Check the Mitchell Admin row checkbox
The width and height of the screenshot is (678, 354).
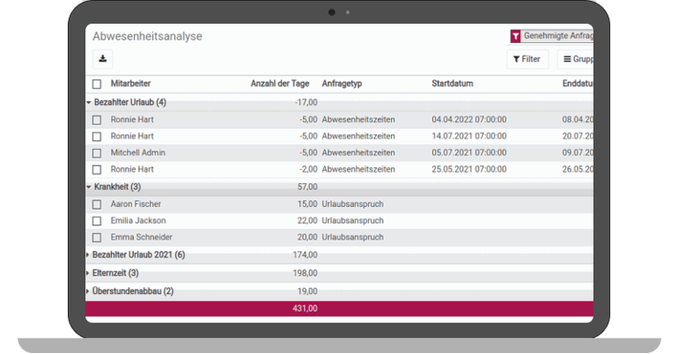[97, 153]
